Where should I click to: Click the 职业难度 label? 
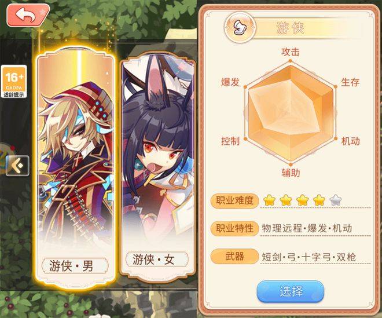coord(234,200)
